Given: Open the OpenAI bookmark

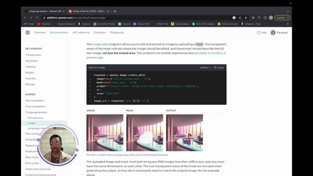Looking at the screenshot, I should click(x=124, y=24).
